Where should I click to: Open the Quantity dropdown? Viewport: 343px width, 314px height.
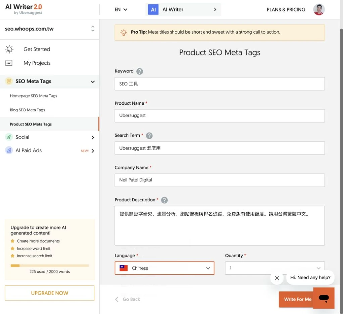point(275,268)
